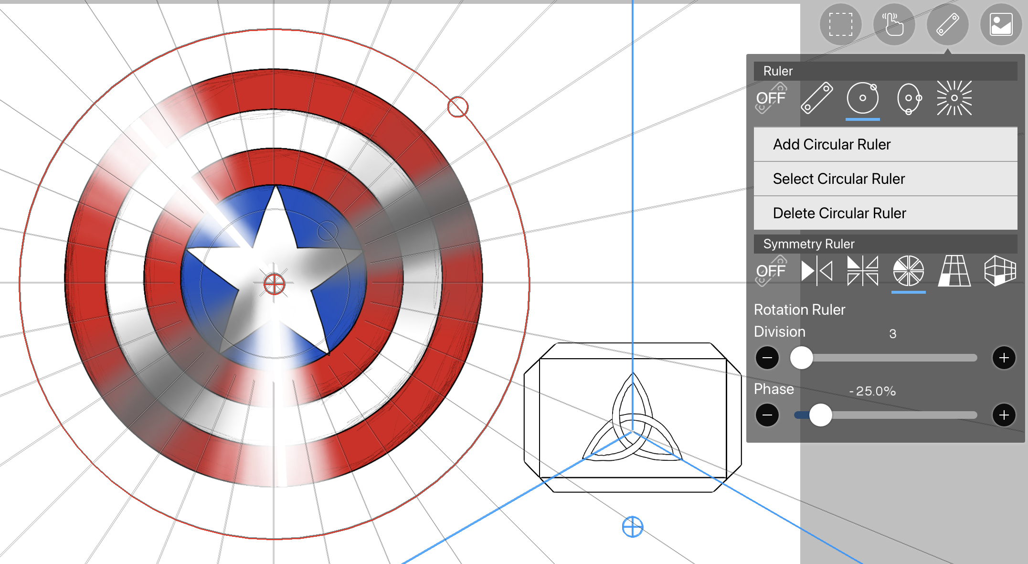Turn the Symmetry Ruler OFF
This screenshot has height=564, width=1028.
pyautogui.click(x=771, y=271)
